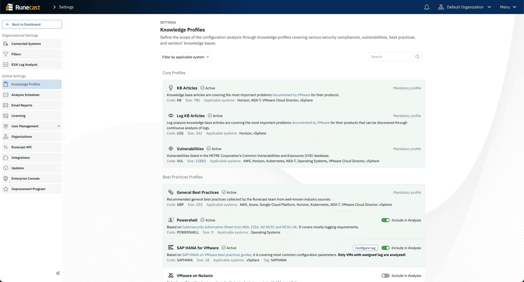Click Powershell size 9
The height and width of the screenshot is (282, 524).
pyautogui.click(x=212, y=233)
